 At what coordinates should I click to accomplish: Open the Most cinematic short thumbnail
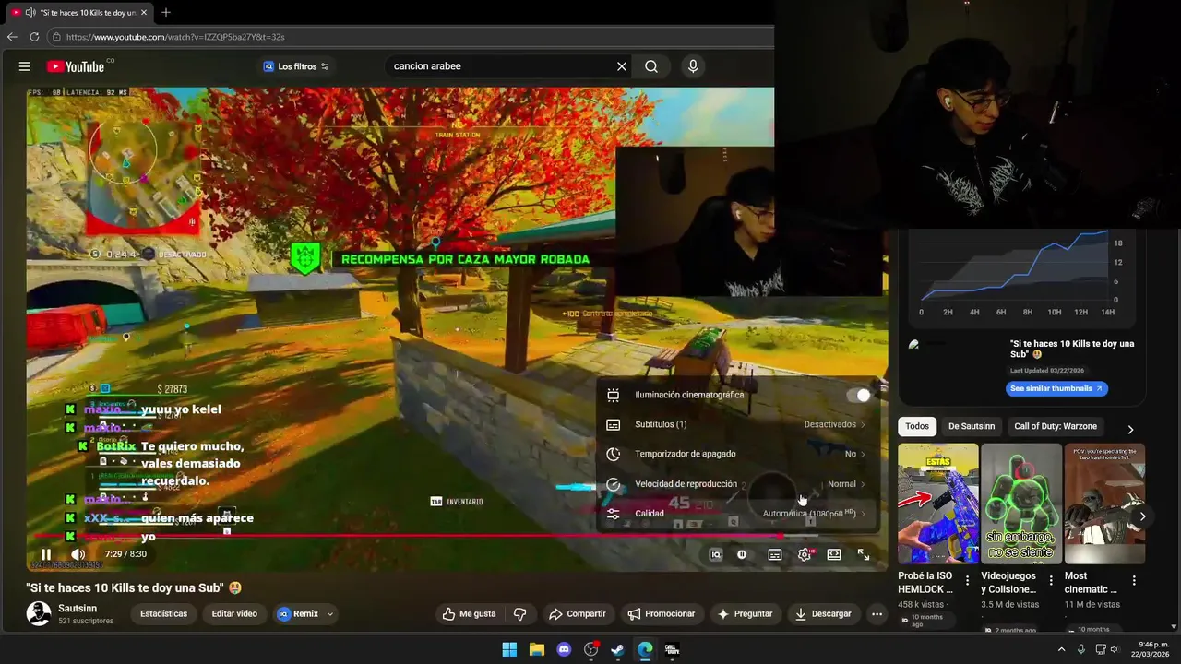(x=1104, y=504)
